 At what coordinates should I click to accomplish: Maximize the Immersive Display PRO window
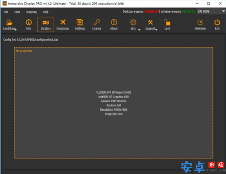pos(208,4)
